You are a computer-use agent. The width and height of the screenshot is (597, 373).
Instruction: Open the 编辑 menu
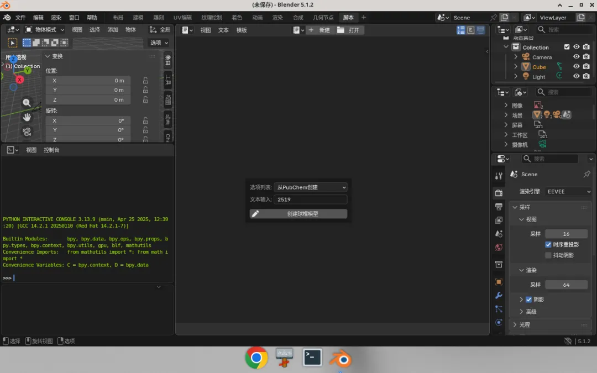(39, 18)
